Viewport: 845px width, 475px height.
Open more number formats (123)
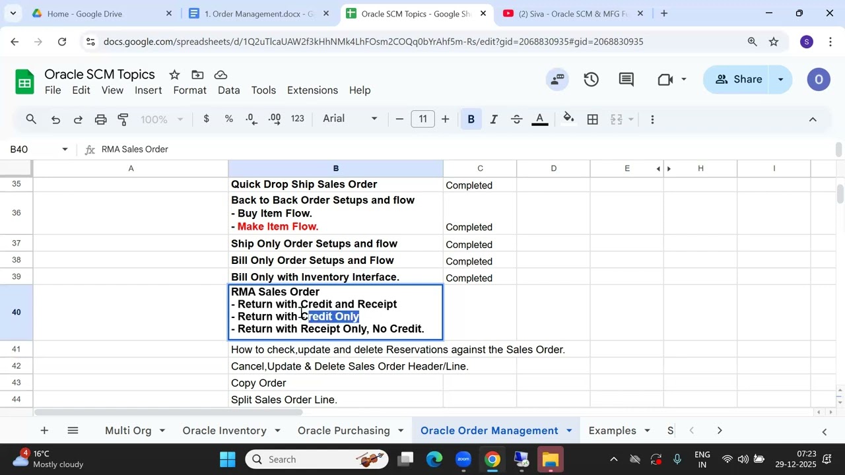point(298,119)
